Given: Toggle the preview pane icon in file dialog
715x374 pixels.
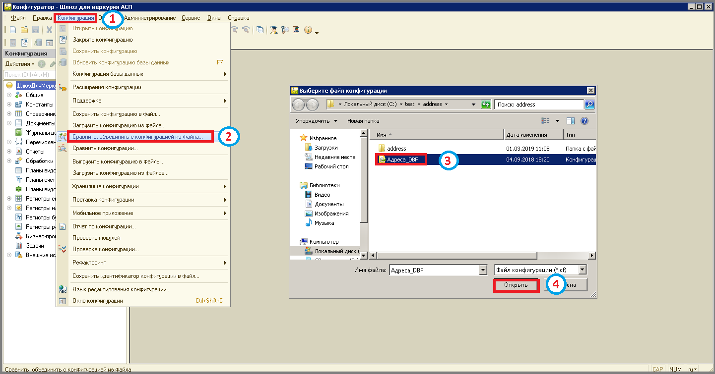Looking at the screenshot, I should coord(571,121).
